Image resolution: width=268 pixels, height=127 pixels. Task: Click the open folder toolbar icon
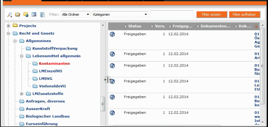(x=18, y=14)
